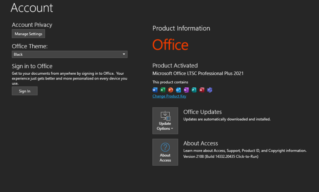
Task: Click the Access app icon
Action: [202, 90]
